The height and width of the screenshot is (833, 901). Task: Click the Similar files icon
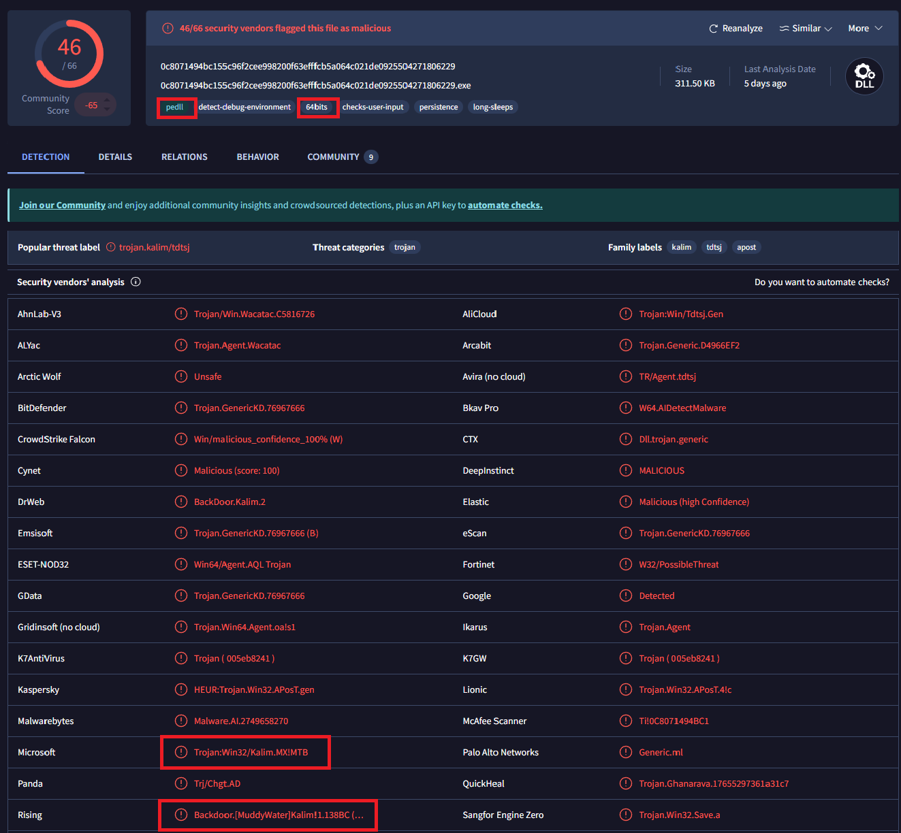(785, 29)
